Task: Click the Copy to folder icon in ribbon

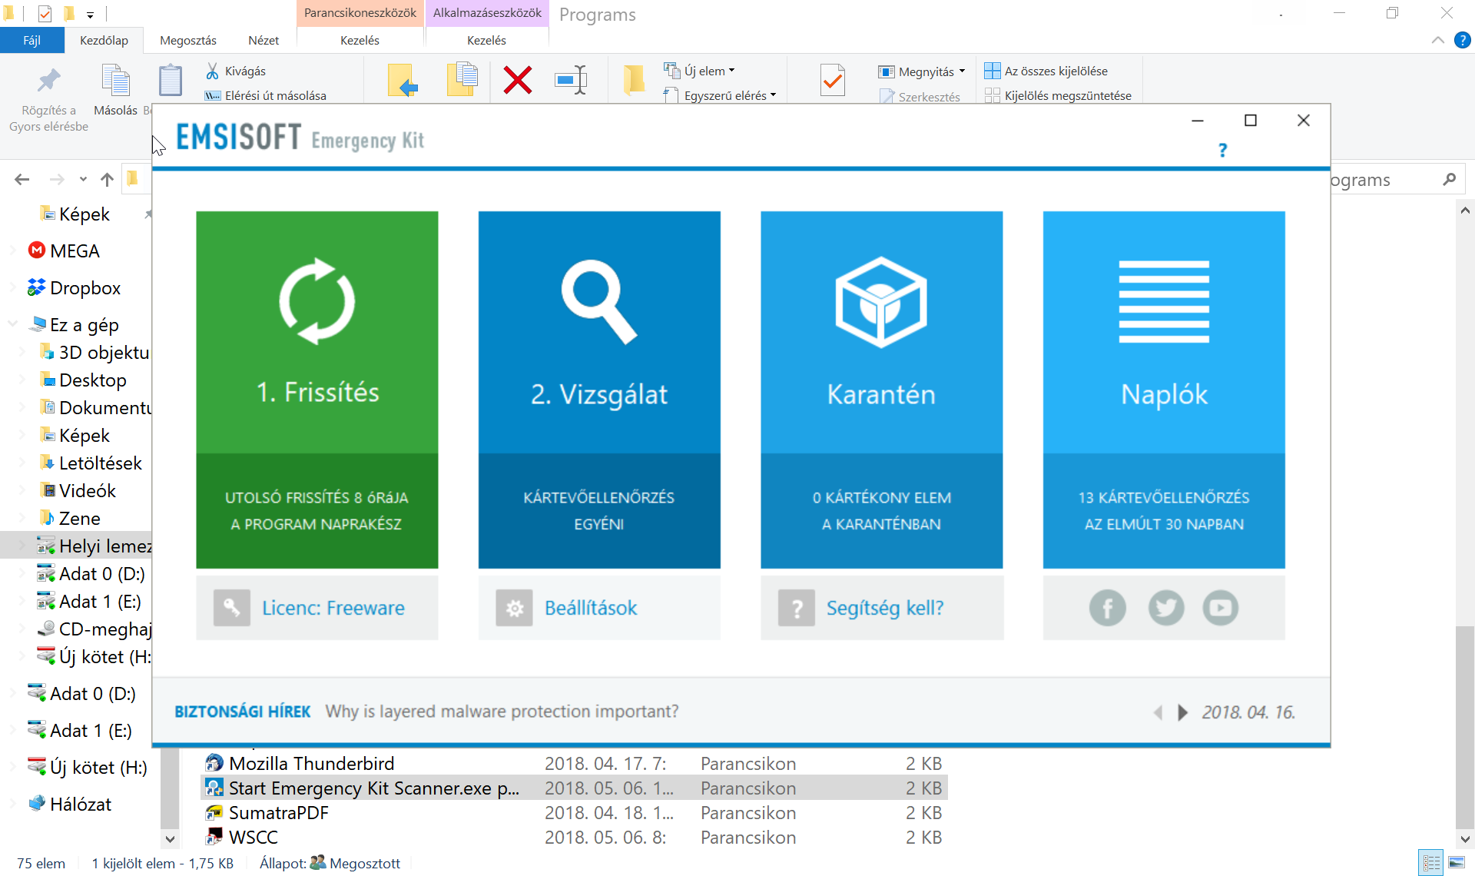Action: click(x=462, y=80)
